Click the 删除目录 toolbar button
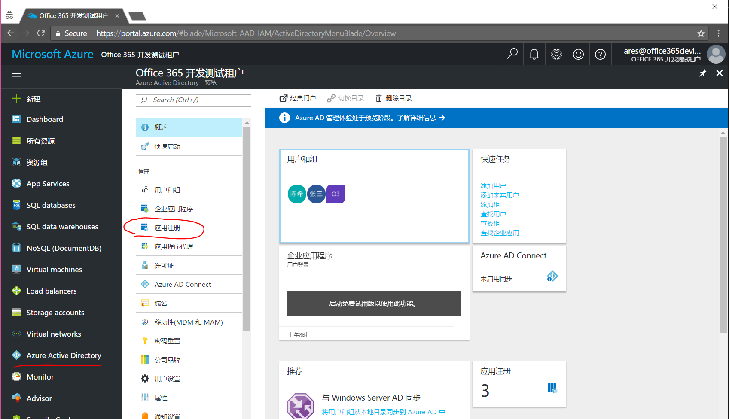 click(x=393, y=98)
